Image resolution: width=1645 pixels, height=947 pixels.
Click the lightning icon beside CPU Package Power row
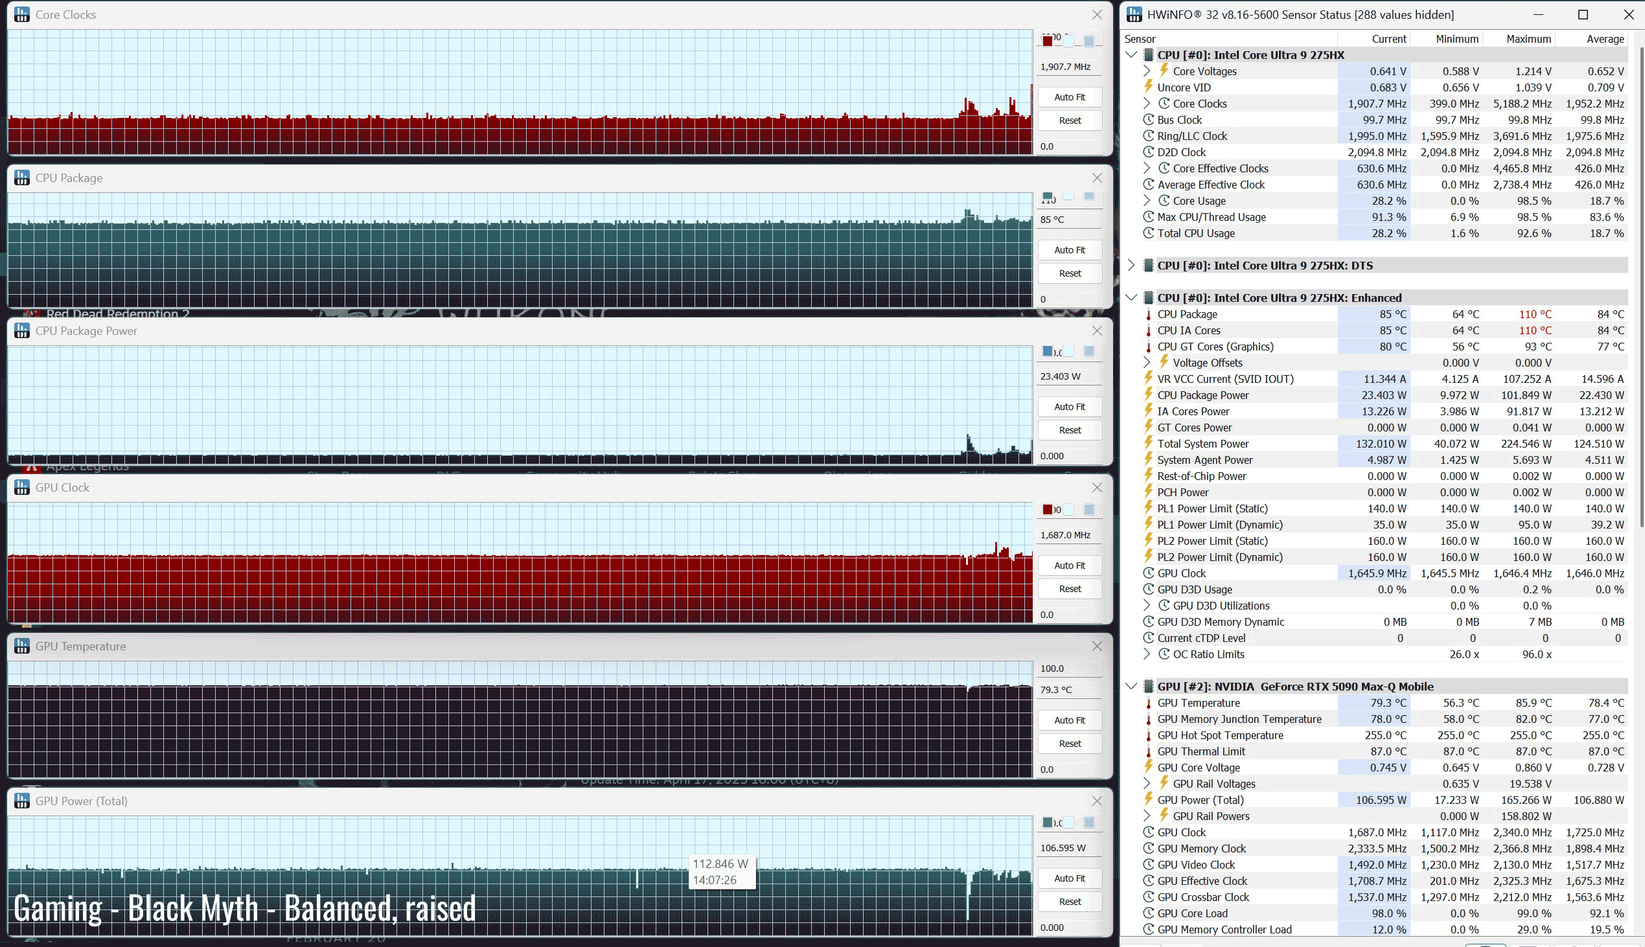click(1149, 395)
